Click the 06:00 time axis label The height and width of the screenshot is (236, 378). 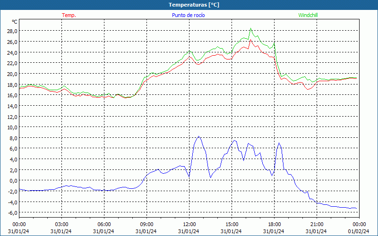[x=104, y=224]
